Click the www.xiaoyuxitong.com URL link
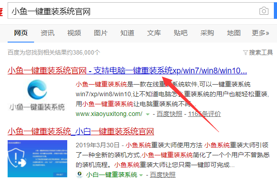Viewport: 277px width, 184px height. tap(109, 114)
